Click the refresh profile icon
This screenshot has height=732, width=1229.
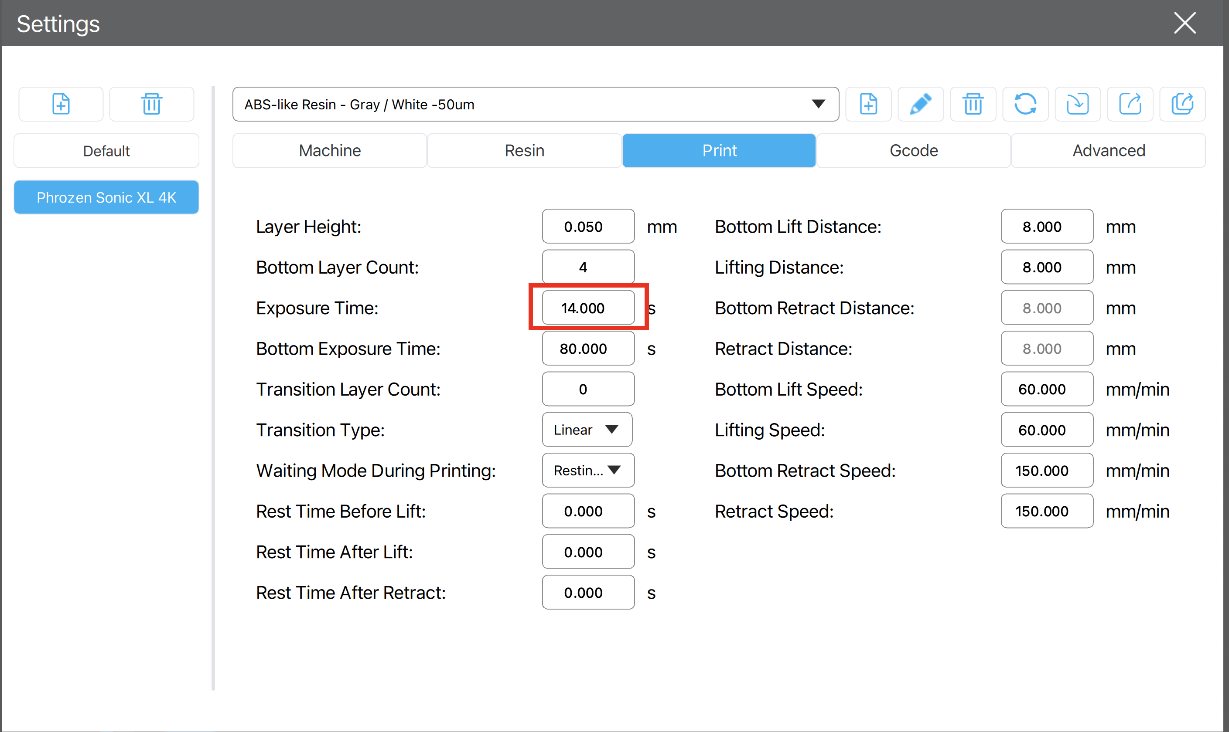(1025, 104)
